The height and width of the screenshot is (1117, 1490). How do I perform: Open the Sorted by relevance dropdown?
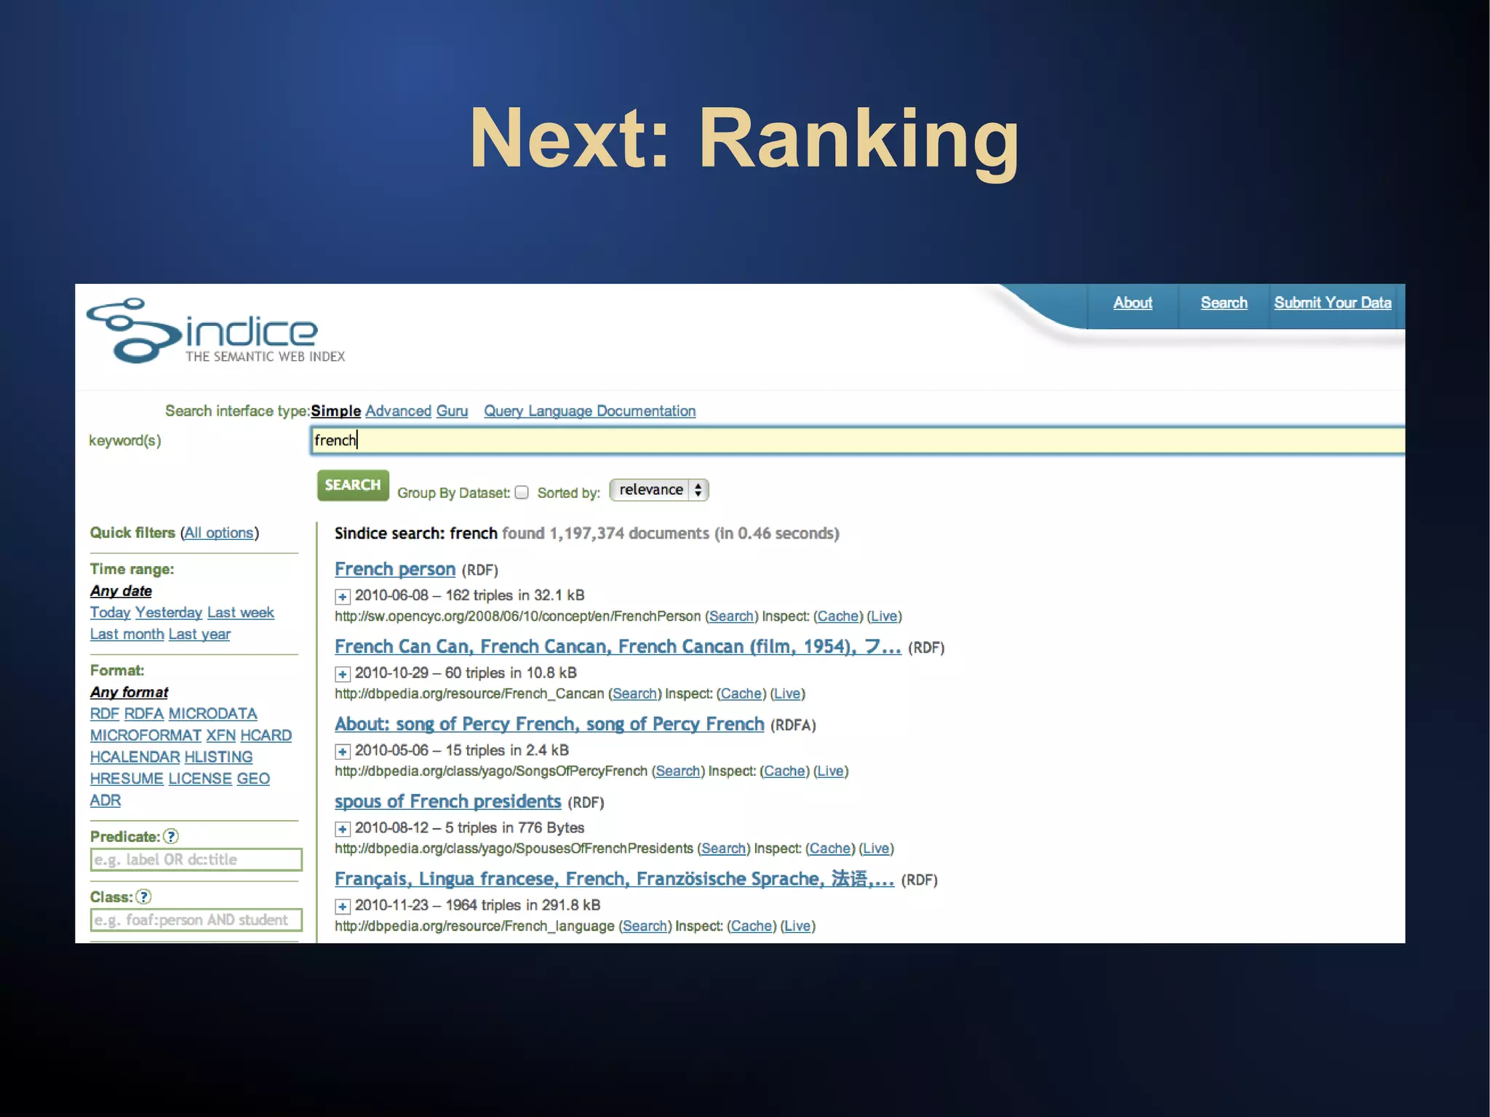[658, 490]
